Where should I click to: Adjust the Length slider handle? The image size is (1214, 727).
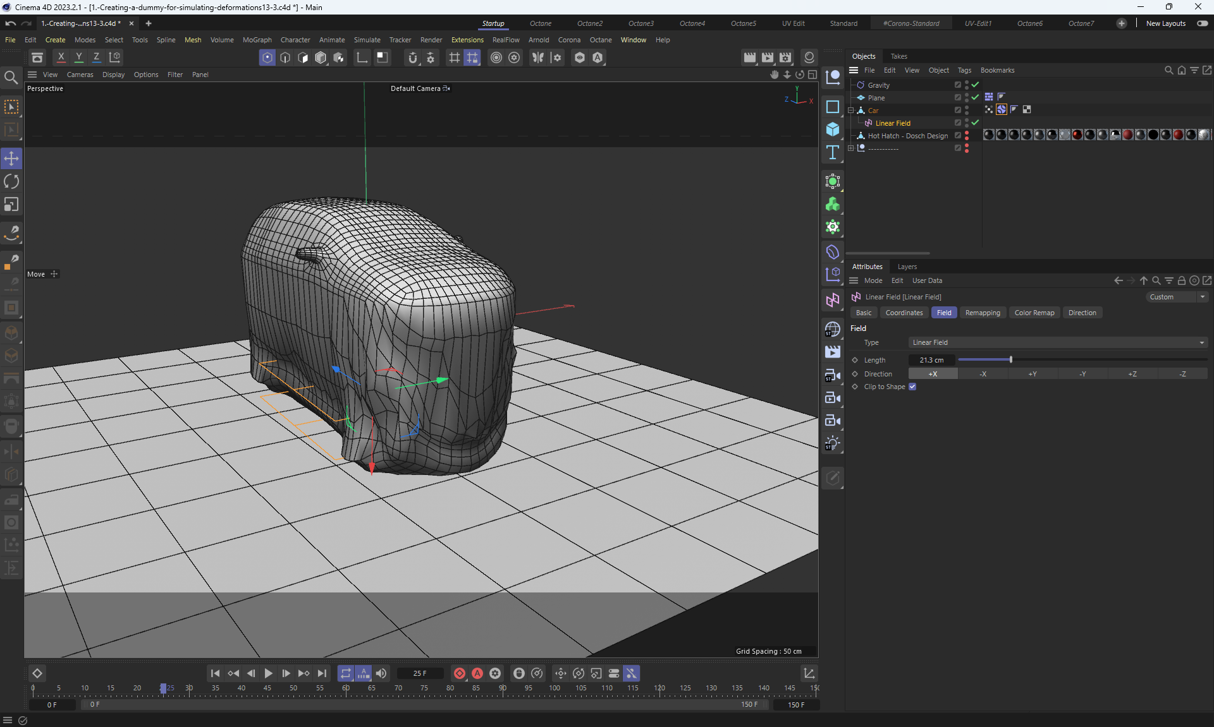click(1010, 359)
